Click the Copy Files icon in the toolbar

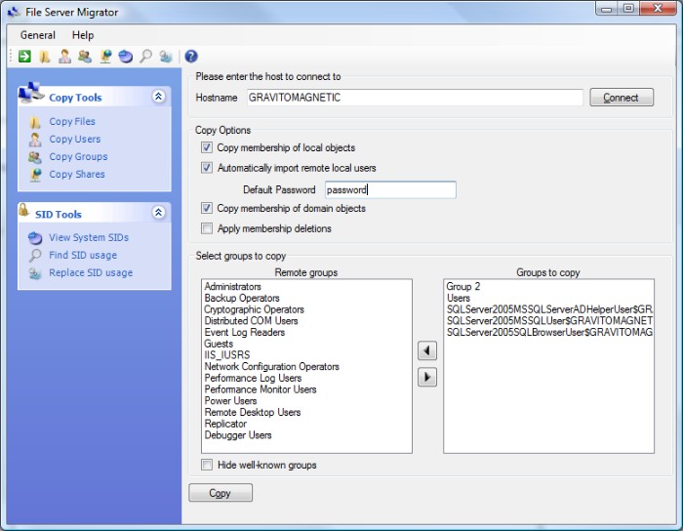(44, 57)
